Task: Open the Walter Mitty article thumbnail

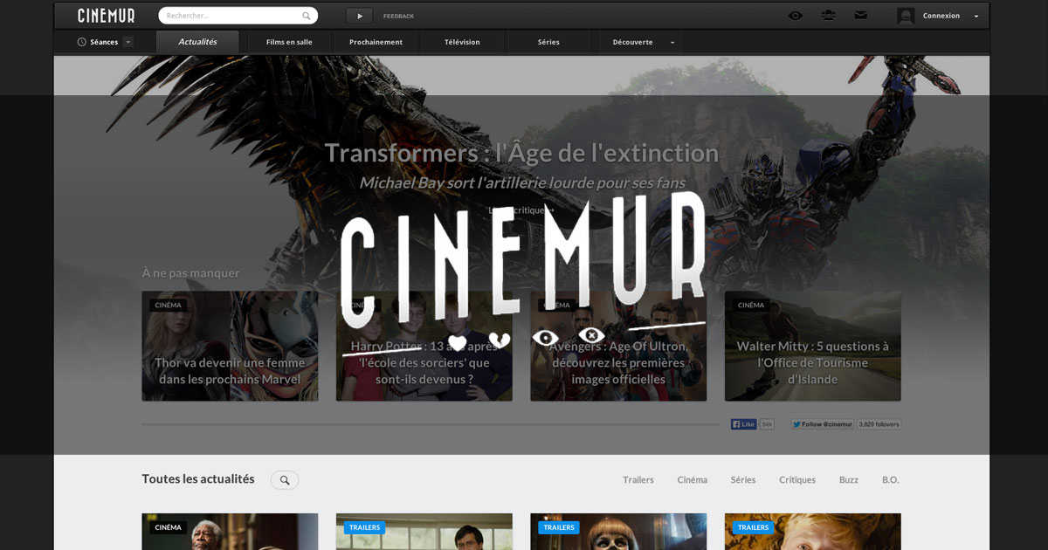Action: (812, 347)
